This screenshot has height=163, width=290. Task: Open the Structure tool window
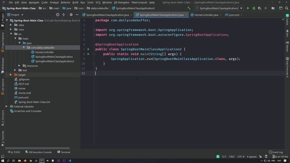[x=3, y=118]
